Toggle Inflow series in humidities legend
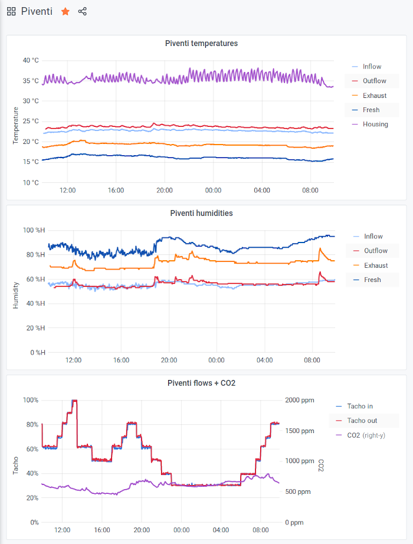413x544 pixels. click(373, 236)
